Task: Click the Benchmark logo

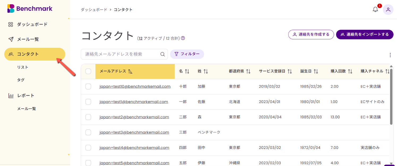Action: 30,8
